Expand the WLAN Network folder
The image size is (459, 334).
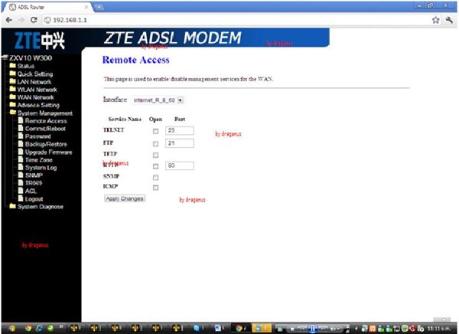point(37,90)
